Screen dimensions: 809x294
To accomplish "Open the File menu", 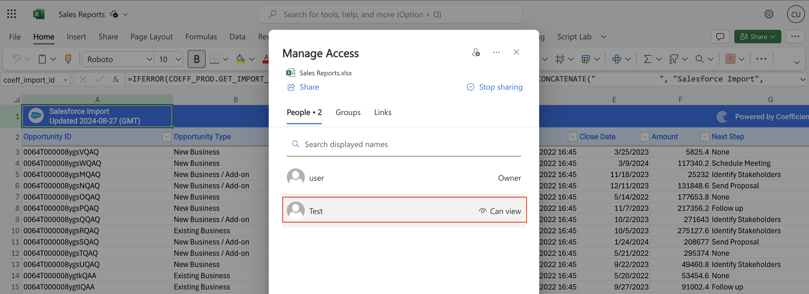I will coord(15,37).
